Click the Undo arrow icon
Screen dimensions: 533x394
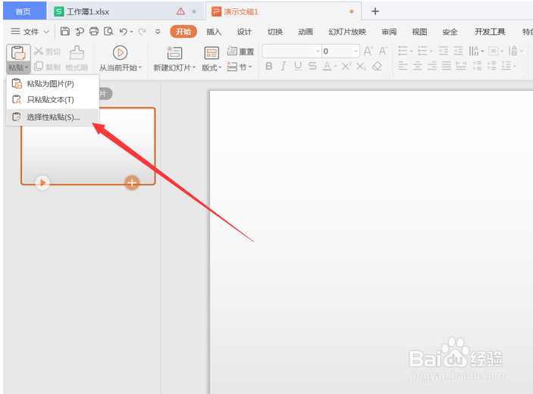click(x=124, y=32)
